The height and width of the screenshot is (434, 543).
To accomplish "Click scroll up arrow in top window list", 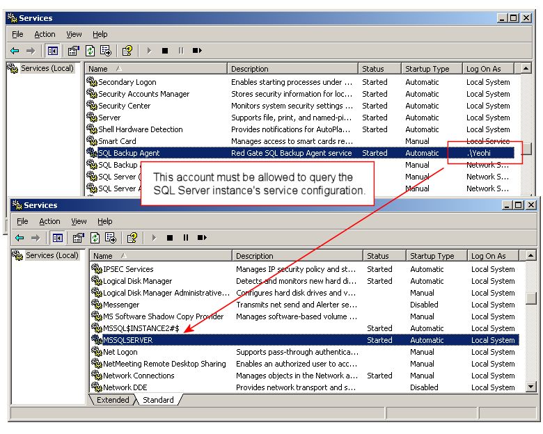I will [526, 68].
